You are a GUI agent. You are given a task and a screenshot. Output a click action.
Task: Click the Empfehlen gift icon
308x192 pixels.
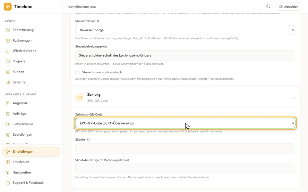pos(8,162)
